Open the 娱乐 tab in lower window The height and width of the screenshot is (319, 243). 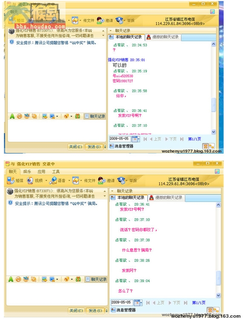click(x=27, y=171)
